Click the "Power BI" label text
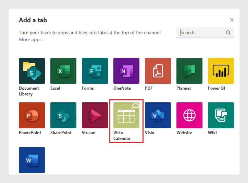This screenshot has height=183, width=248. 216,88
